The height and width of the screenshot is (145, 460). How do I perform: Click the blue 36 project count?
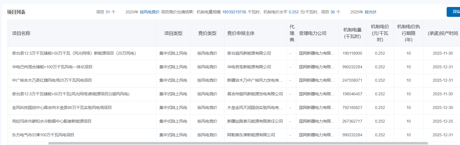[x=333, y=12]
